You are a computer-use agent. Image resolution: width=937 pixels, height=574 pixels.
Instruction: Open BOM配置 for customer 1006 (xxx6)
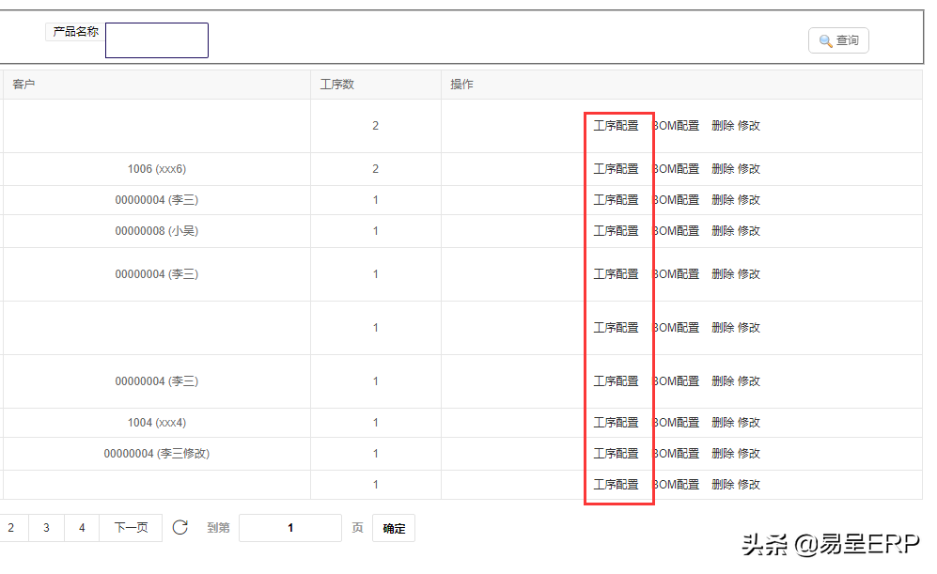[x=677, y=169]
